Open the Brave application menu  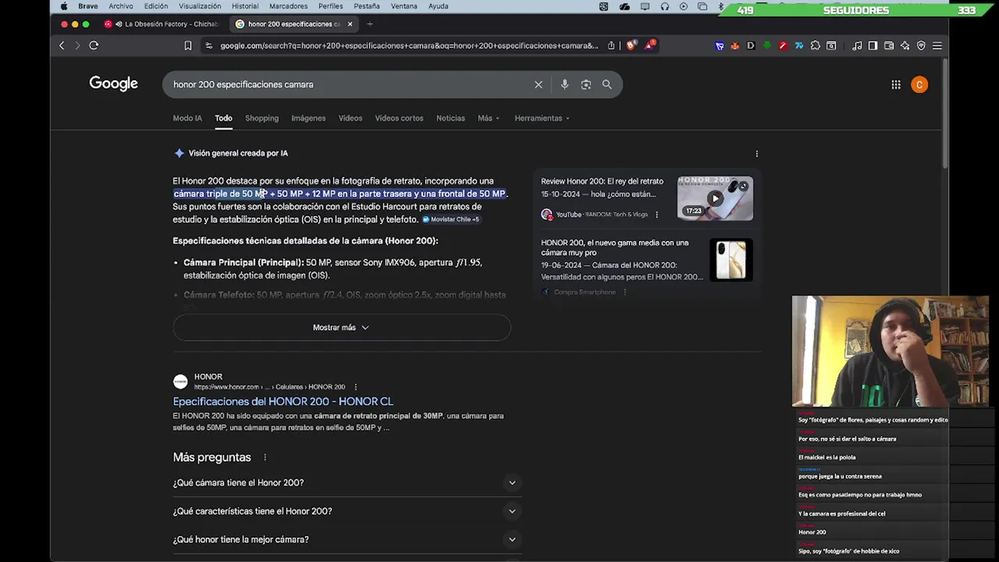pyautogui.click(x=88, y=6)
